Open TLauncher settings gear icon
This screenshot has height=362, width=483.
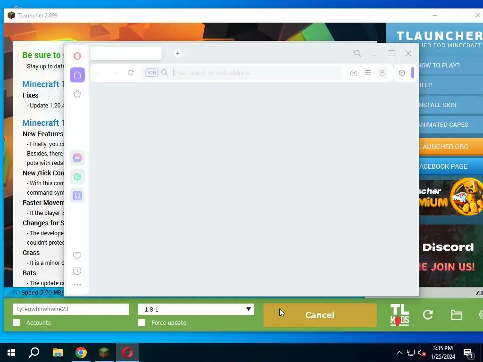pyautogui.click(x=481, y=314)
